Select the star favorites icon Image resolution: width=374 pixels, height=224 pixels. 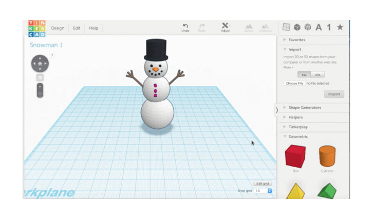coord(340,28)
